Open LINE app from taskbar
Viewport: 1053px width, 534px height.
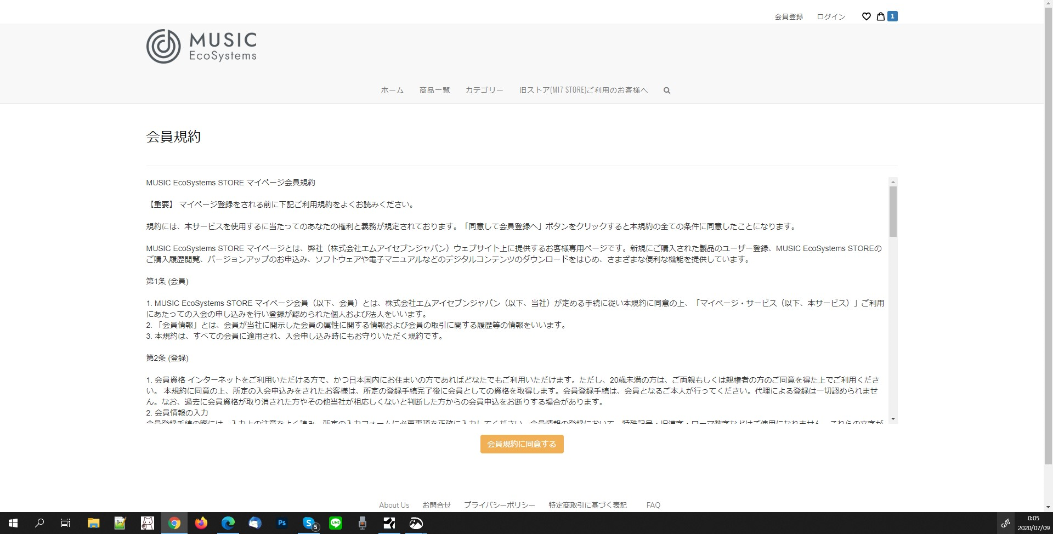pyautogui.click(x=336, y=523)
